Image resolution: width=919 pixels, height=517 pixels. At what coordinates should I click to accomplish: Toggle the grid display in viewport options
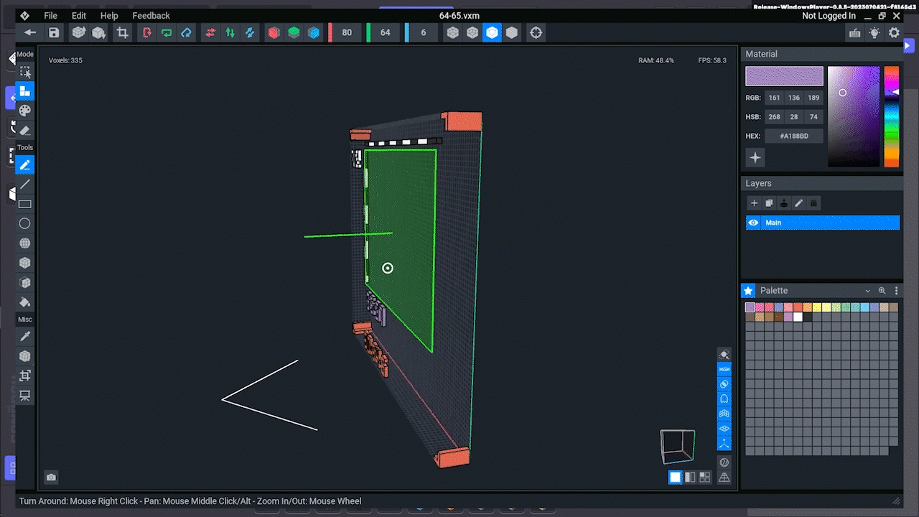coord(724,414)
